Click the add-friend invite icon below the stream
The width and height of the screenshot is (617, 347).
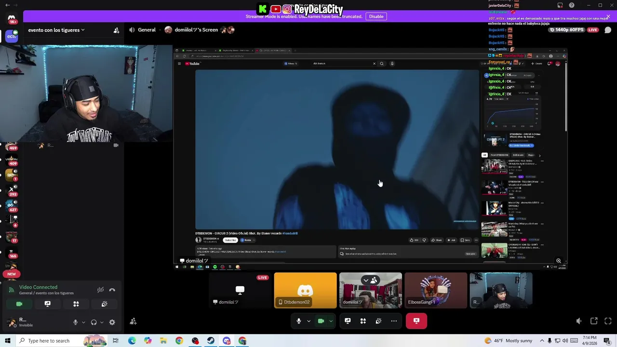tap(134, 321)
